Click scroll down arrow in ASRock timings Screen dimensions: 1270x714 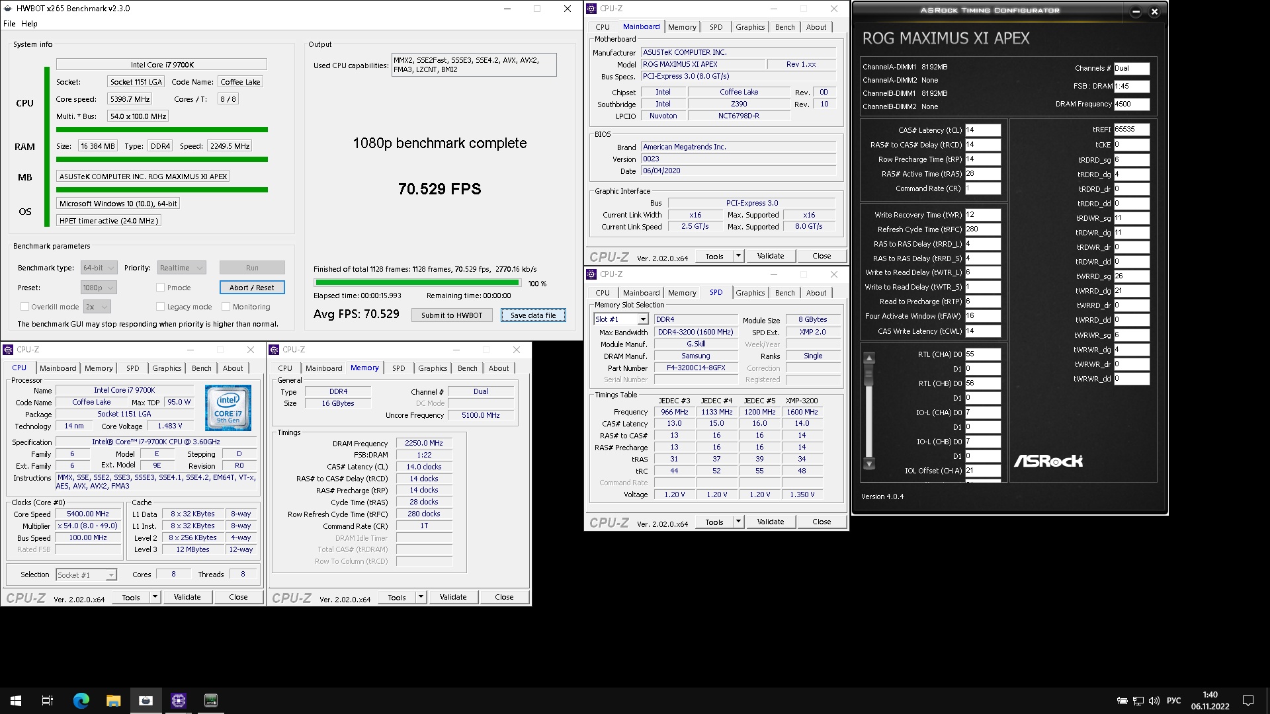tap(869, 464)
